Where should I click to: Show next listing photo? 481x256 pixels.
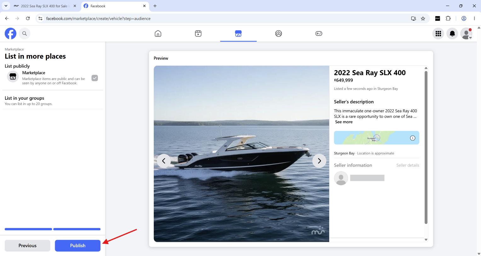(x=319, y=161)
